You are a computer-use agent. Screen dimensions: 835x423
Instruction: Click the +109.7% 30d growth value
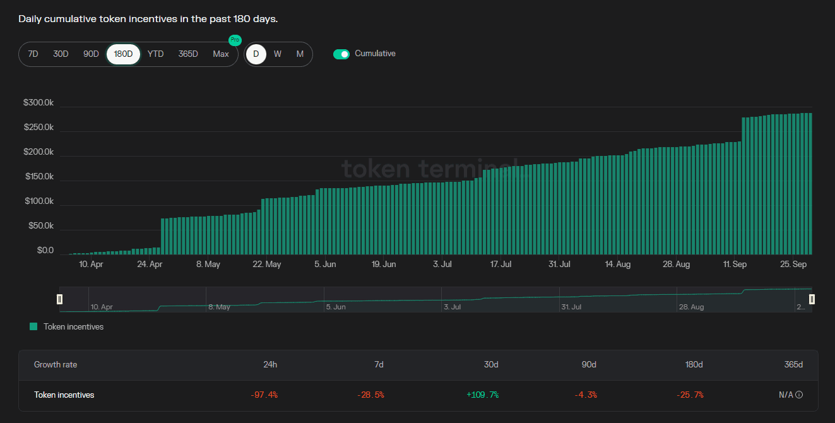[483, 395]
